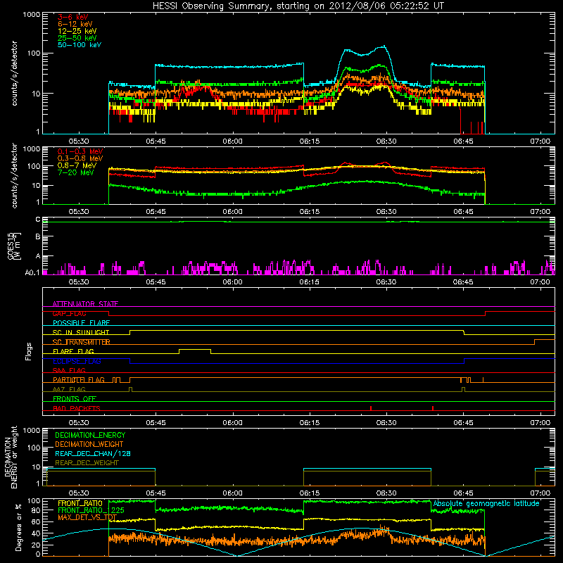Select the cyan 50-100 keV legend label
This screenshot has width=563, height=563.
click(x=80, y=45)
